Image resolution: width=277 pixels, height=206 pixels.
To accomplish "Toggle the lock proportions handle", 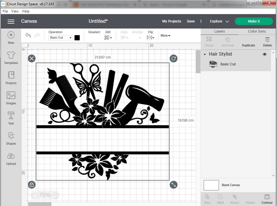I will 32,184.
